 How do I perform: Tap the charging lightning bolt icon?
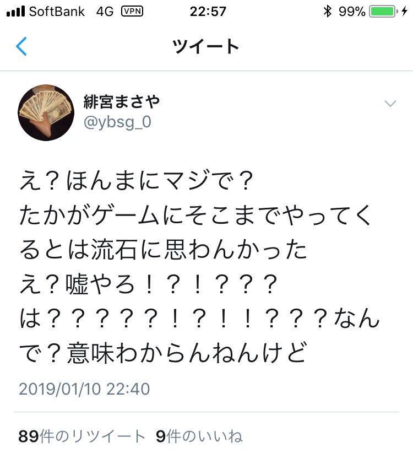click(x=404, y=12)
